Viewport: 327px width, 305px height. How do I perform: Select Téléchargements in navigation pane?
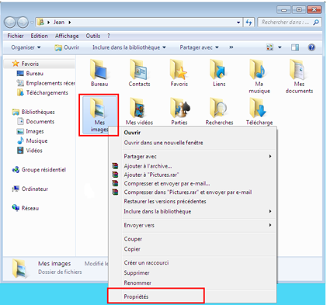[43, 92]
